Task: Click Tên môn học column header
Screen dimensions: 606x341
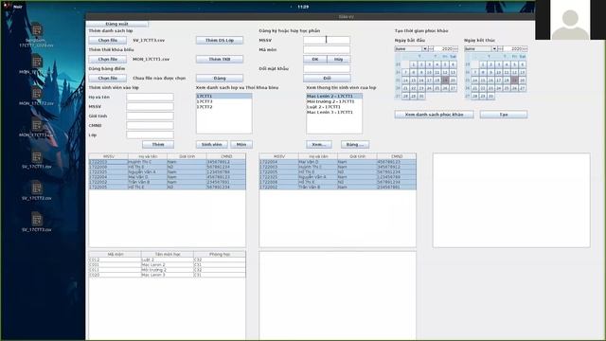Action: pos(168,255)
